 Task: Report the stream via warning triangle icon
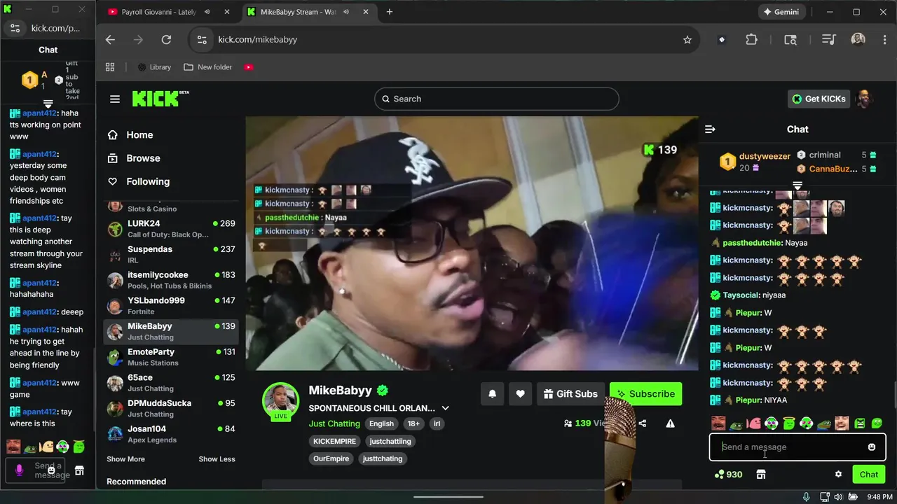click(671, 423)
